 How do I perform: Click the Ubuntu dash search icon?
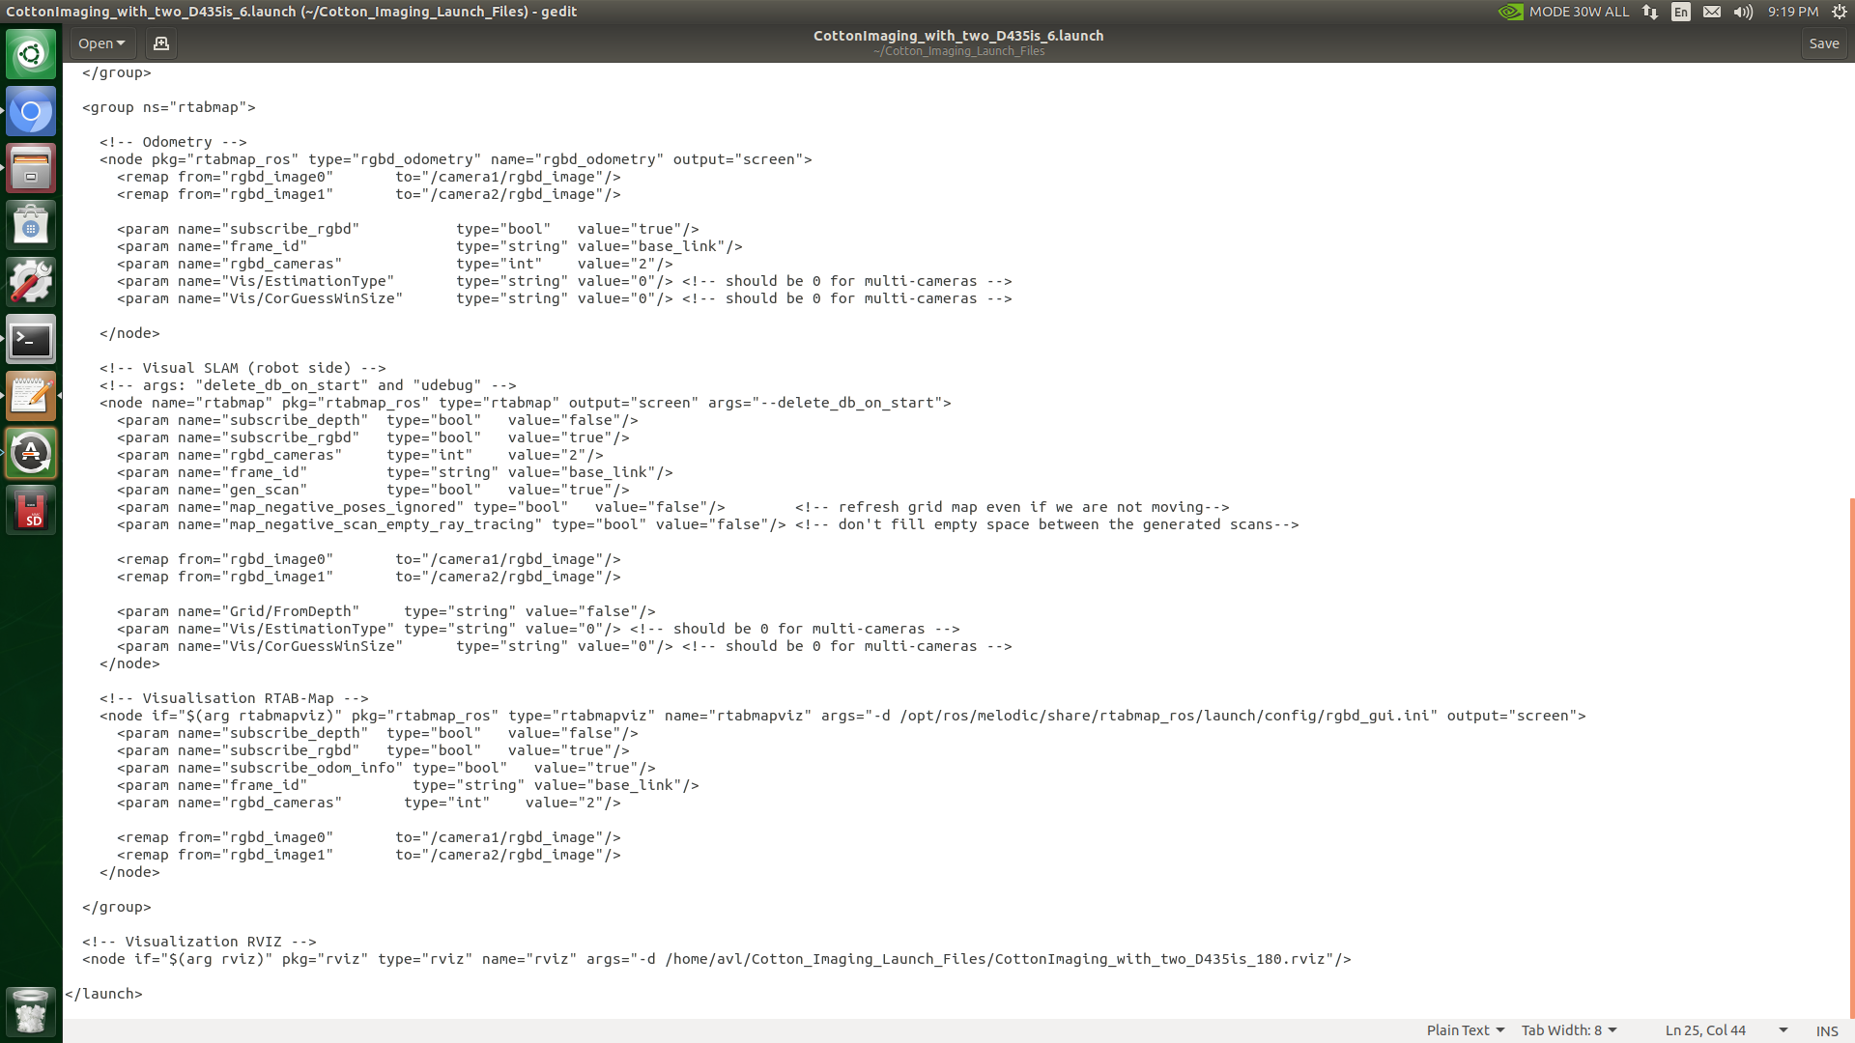tap(31, 54)
